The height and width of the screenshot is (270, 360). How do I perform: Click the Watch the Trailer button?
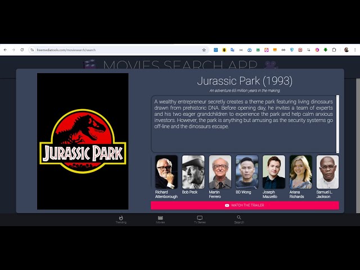(245, 205)
